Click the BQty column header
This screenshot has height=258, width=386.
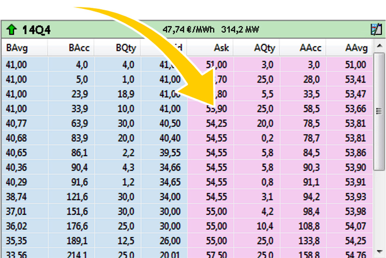pos(126,48)
